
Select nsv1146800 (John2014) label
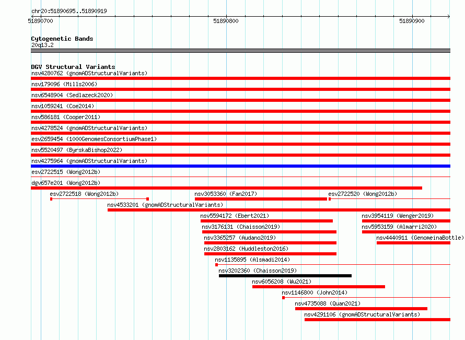[x=315, y=292]
